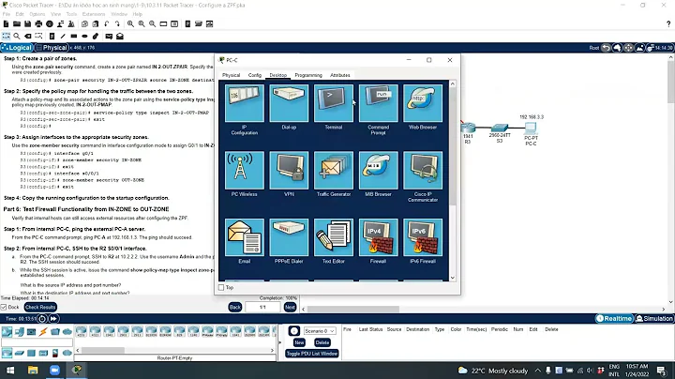Click the Print toolbar icon
This screenshot has height=379, width=675.
pos(38,24)
